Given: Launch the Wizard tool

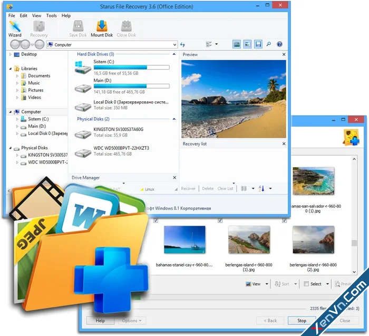Looking at the screenshot, I should click(15, 29).
